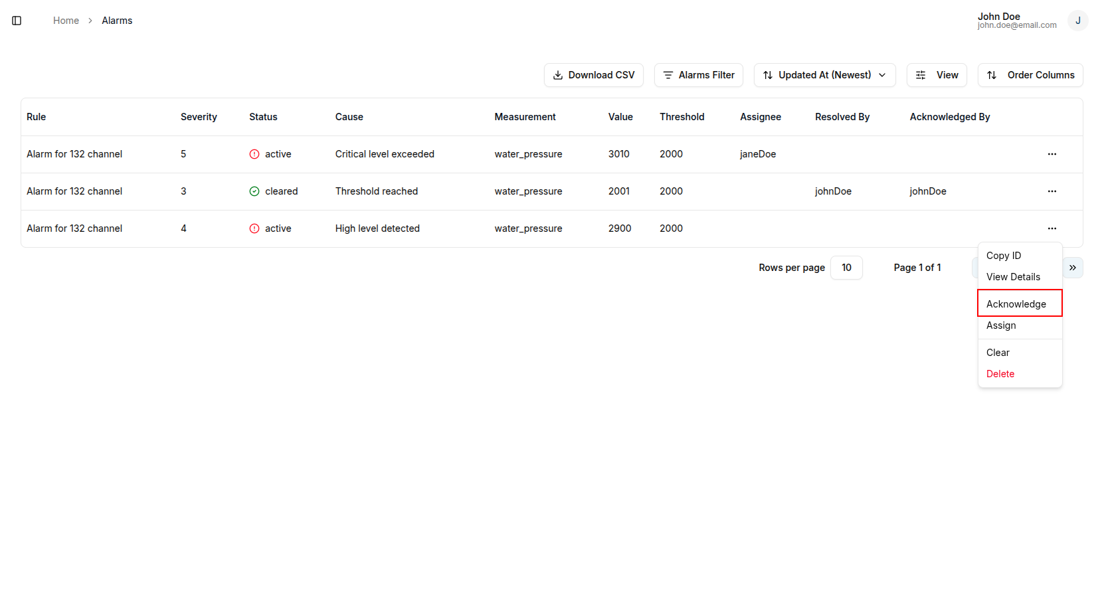
Task: Select Acknowledge from the context menu
Action: point(1016,304)
